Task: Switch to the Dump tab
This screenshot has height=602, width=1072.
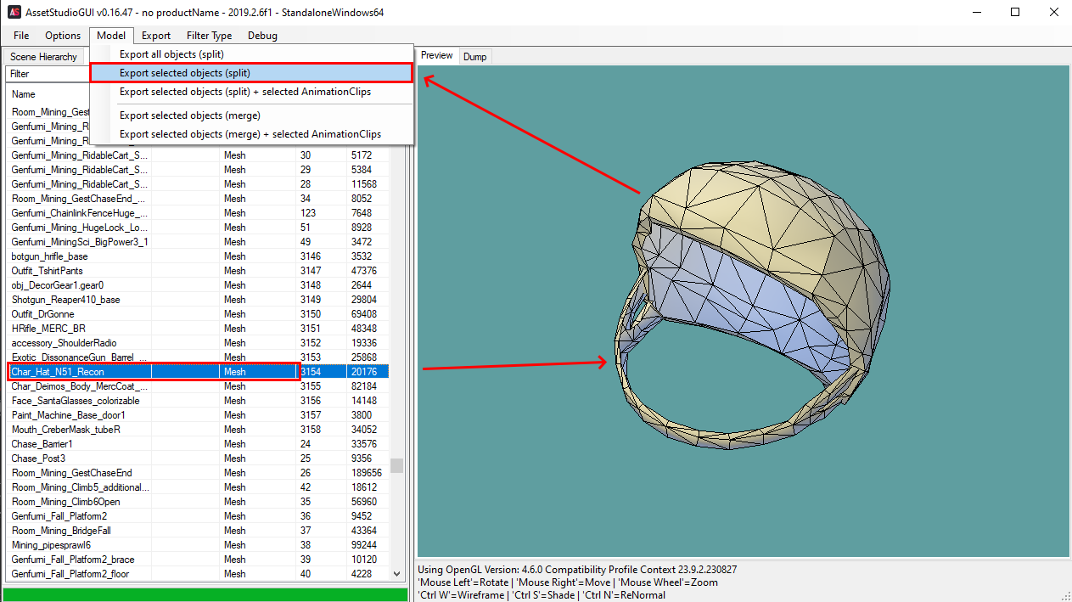Action: [475, 57]
